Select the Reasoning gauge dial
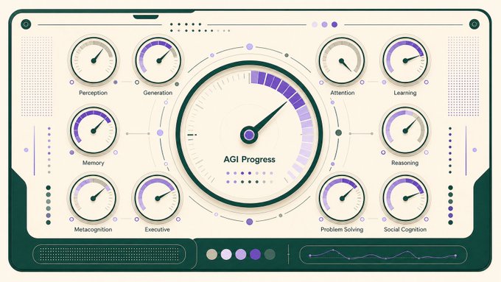Screen dimensions: 501x282 click(405, 130)
